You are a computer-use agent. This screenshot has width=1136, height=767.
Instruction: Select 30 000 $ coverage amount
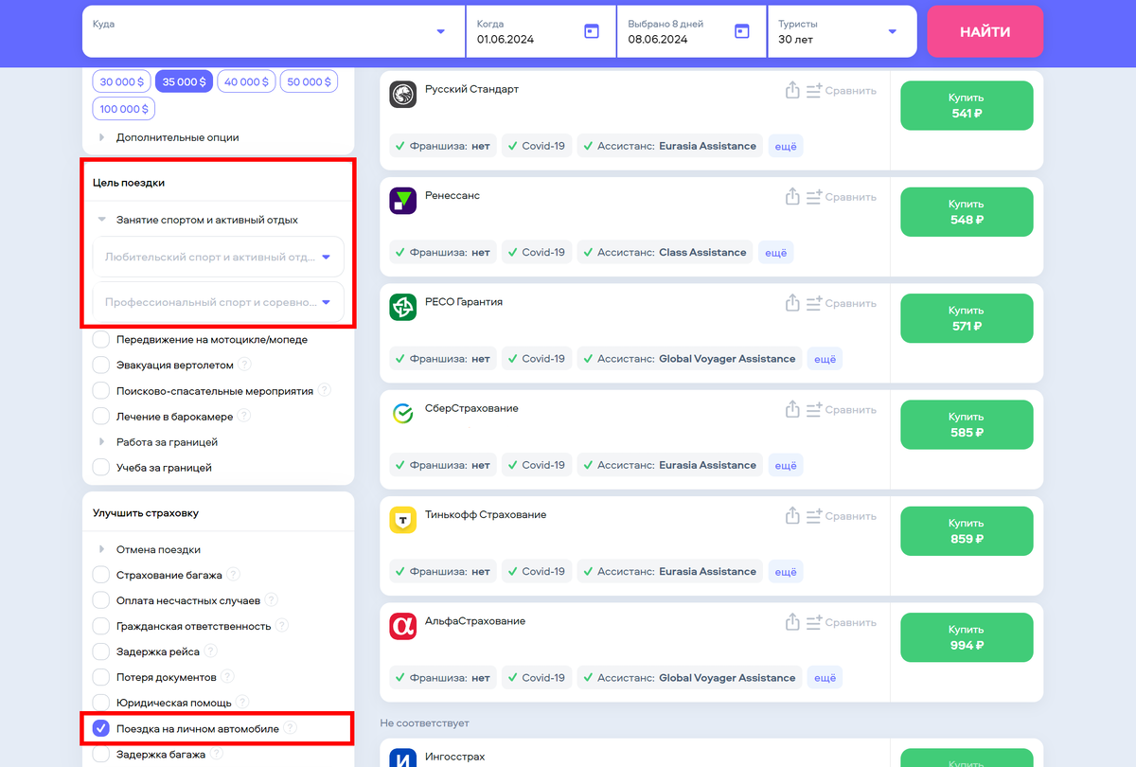click(122, 81)
